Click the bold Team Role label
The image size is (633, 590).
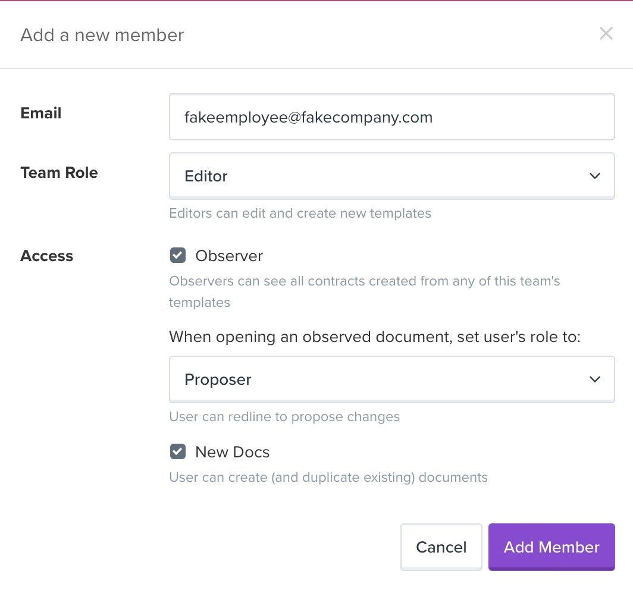tap(59, 173)
